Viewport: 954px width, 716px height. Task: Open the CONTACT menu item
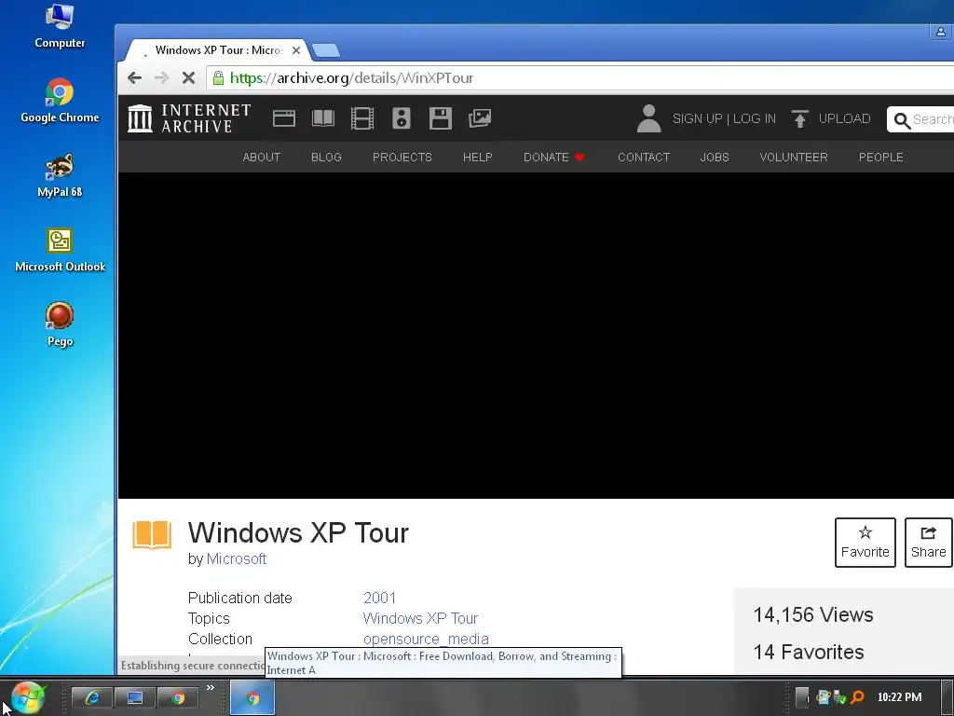point(644,157)
